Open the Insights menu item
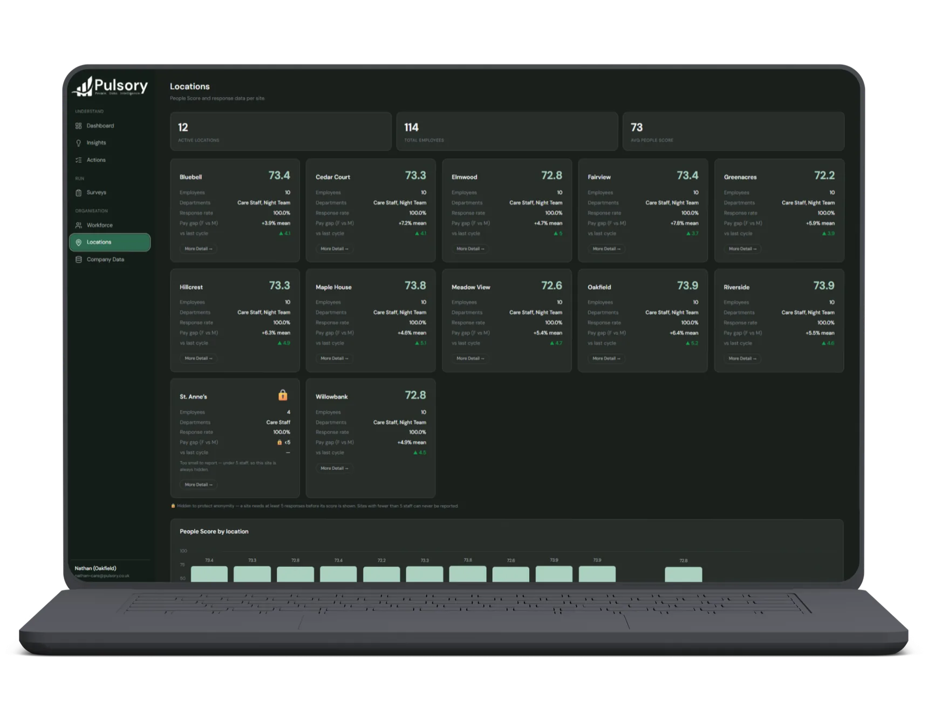 point(110,143)
